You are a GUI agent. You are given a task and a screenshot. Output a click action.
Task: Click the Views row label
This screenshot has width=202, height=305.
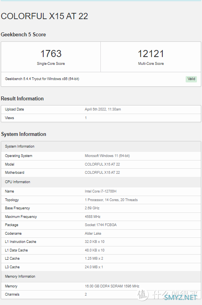coord(9,118)
